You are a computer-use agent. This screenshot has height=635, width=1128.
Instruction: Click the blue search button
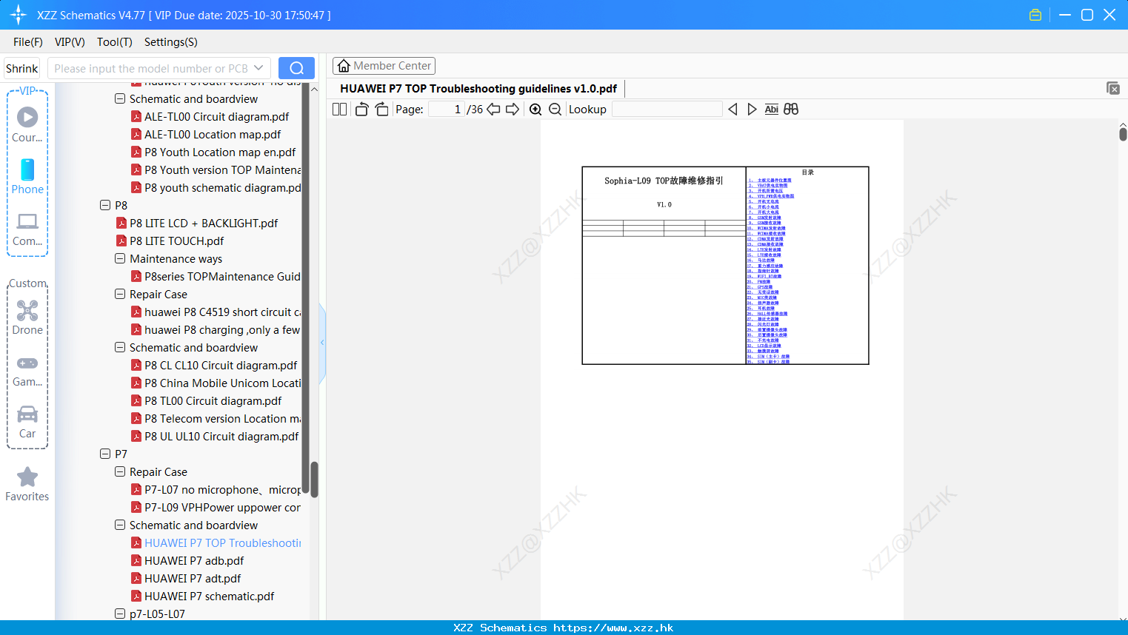296,68
